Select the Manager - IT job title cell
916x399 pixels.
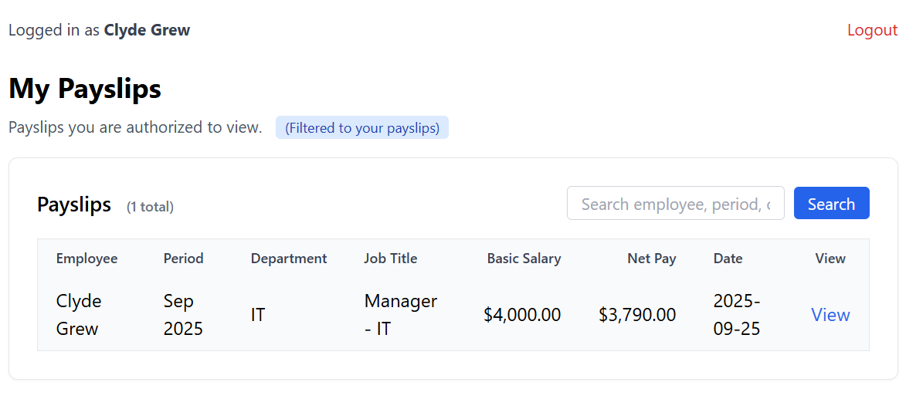[x=400, y=315]
